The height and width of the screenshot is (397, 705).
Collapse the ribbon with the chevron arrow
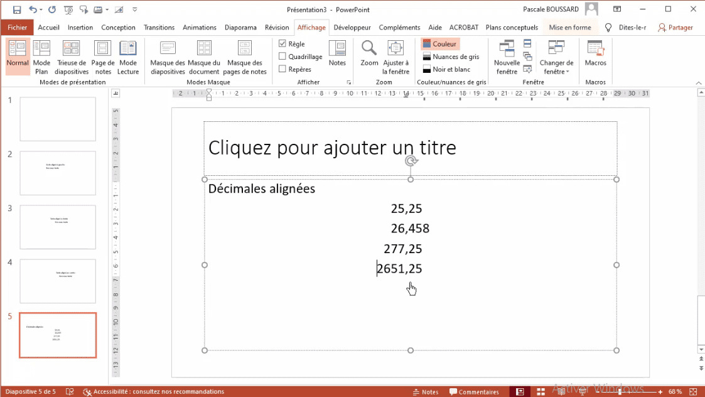[698, 82]
